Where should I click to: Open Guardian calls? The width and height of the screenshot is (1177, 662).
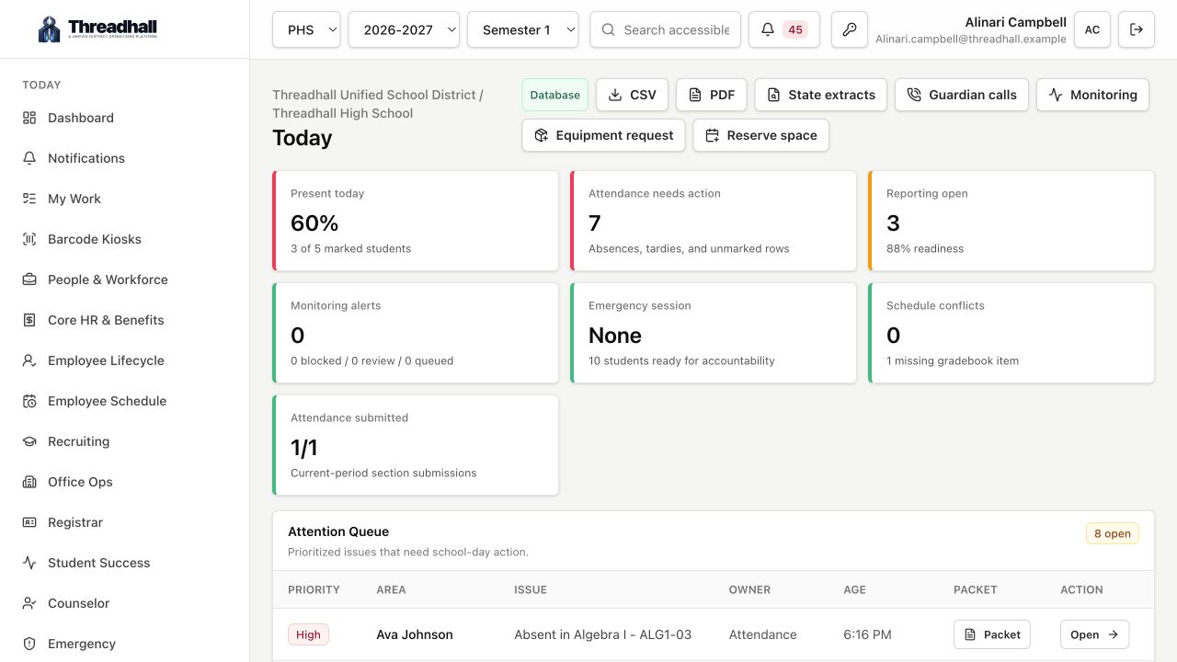(x=962, y=95)
